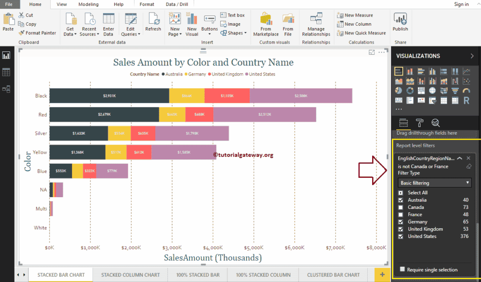Enable Require single selection
The image size is (481, 282).
(x=402, y=269)
